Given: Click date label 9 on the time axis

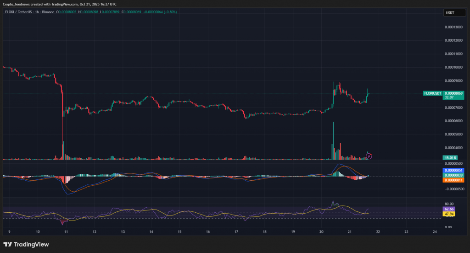Looking at the screenshot, I should (x=9, y=232).
